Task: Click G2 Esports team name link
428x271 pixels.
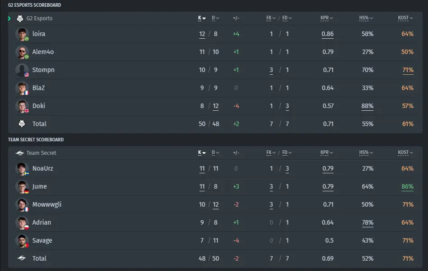Action: point(39,18)
